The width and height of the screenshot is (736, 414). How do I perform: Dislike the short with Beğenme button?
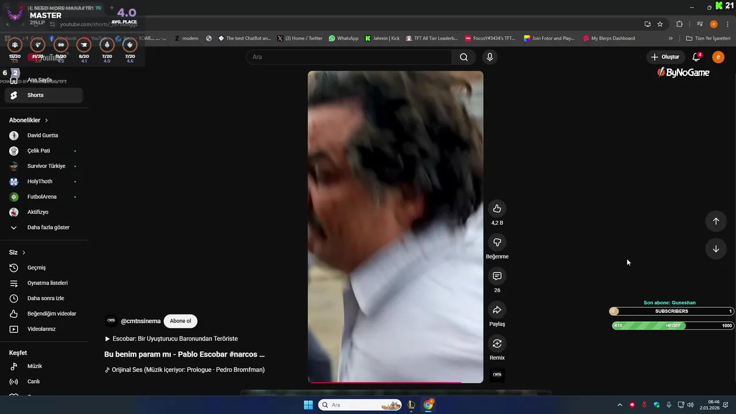pos(497,243)
